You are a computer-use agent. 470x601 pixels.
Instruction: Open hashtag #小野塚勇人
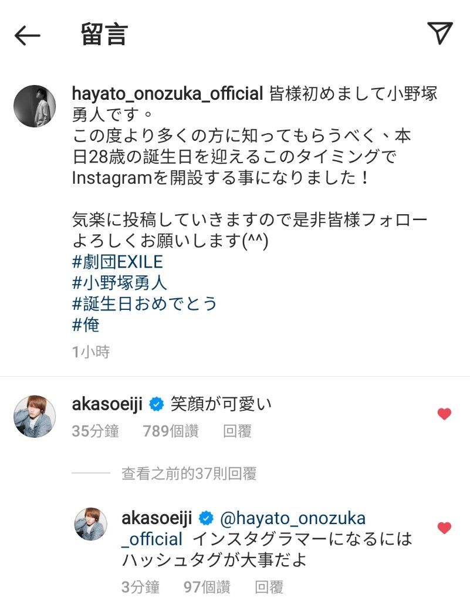pyautogui.click(x=120, y=283)
